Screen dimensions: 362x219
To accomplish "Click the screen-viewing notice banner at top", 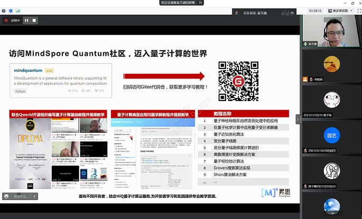I will [180, 3].
